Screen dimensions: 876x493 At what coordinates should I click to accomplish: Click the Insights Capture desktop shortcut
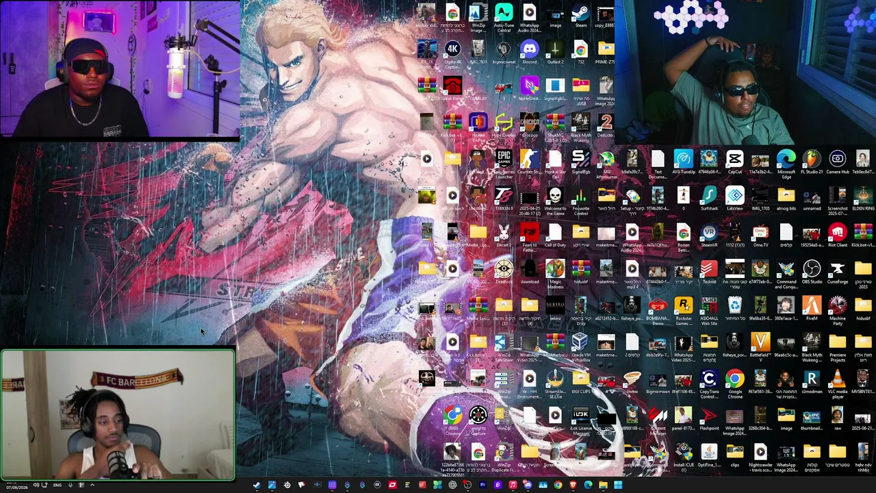click(478, 422)
